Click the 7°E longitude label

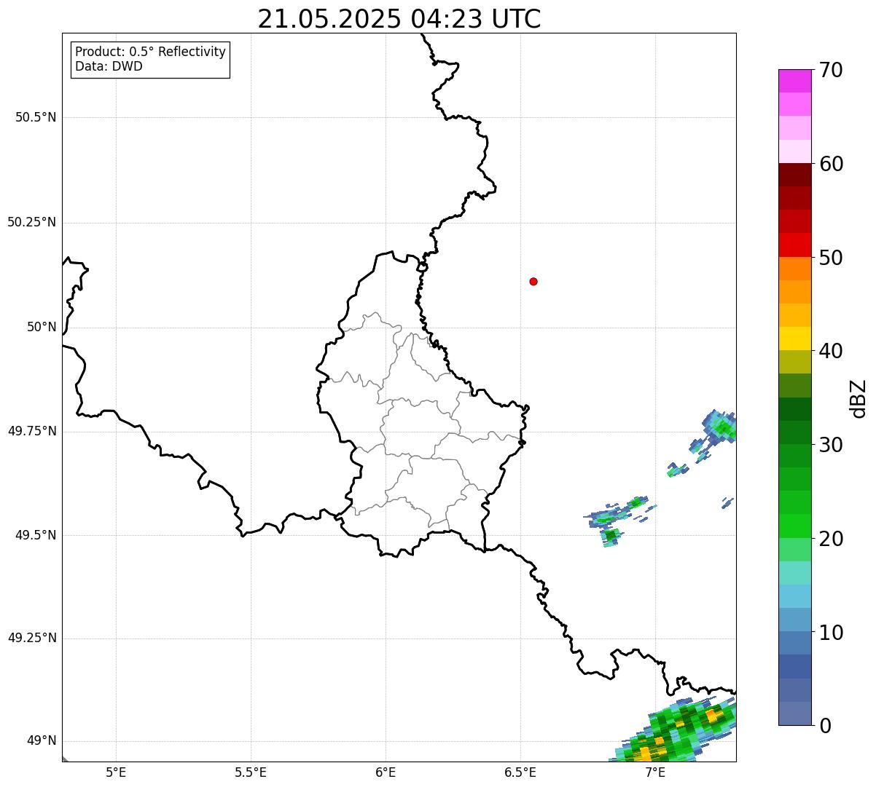pos(655,772)
